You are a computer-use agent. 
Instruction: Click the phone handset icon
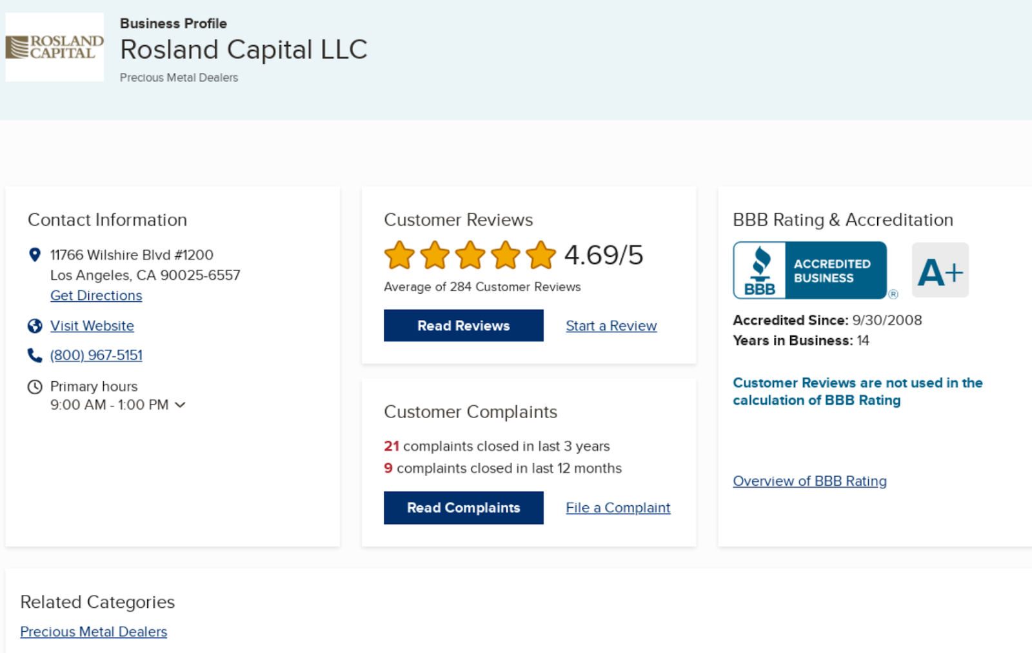[x=35, y=355]
